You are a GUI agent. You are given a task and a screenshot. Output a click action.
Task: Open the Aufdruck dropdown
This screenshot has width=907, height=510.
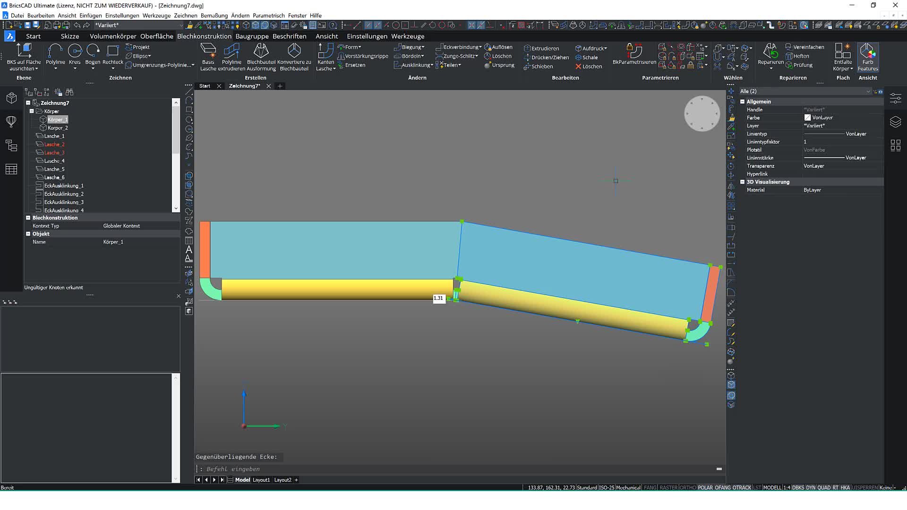click(591, 48)
